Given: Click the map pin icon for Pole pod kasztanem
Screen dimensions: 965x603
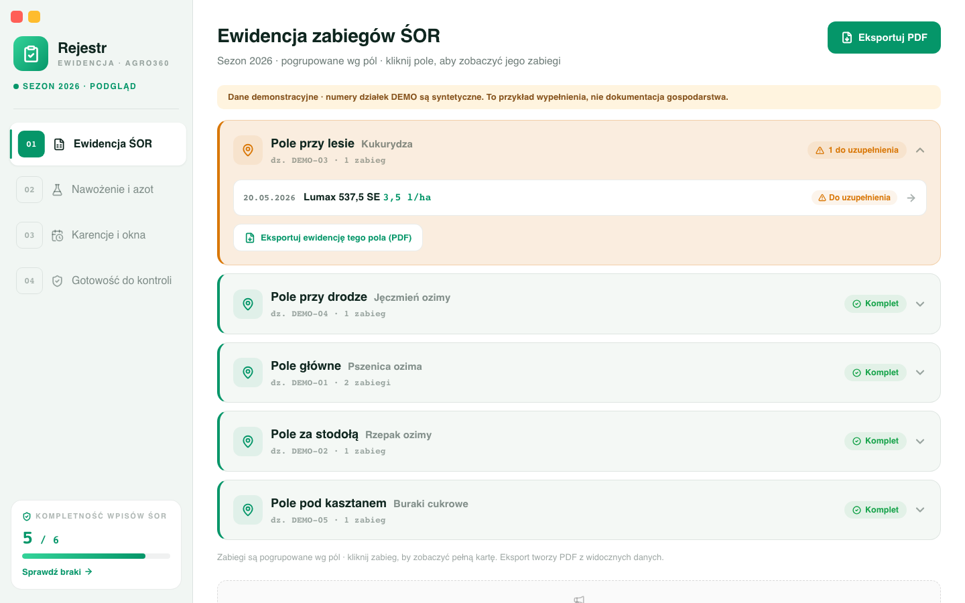Looking at the screenshot, I should point(248,510).
